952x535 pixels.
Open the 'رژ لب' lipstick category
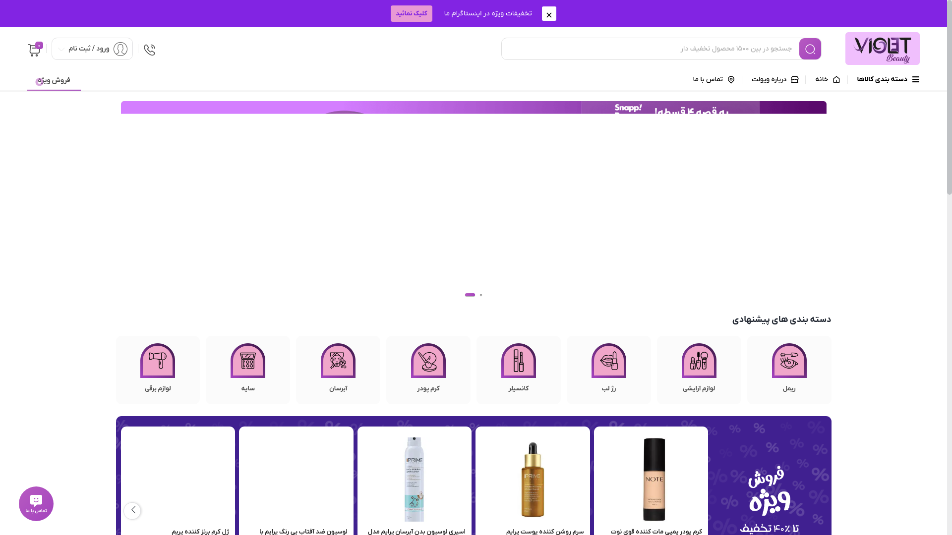point(609,370)
